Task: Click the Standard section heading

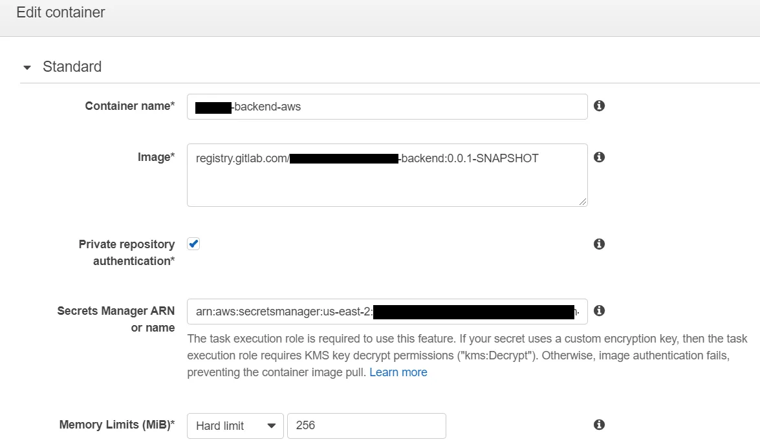Action: click(x=72, y=67)
